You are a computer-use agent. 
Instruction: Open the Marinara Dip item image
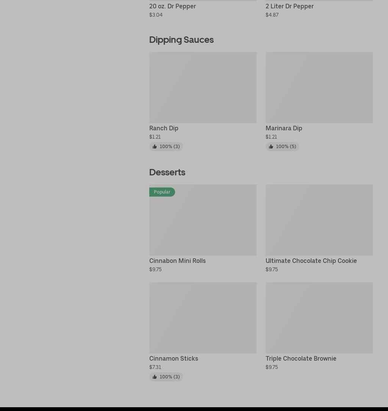[319, 88]
